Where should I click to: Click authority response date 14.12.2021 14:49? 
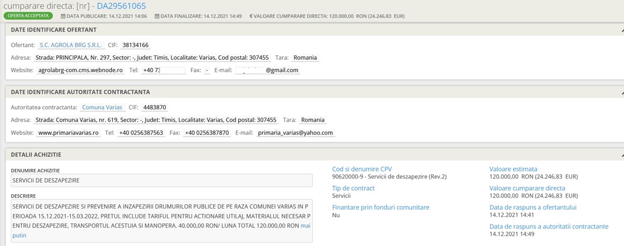click(x=512, y=234)
